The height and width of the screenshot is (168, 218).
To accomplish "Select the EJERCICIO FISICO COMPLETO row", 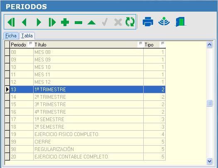I will click(88, 134).
